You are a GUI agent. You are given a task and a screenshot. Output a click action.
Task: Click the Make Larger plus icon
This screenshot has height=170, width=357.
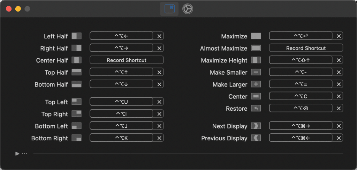256,84
